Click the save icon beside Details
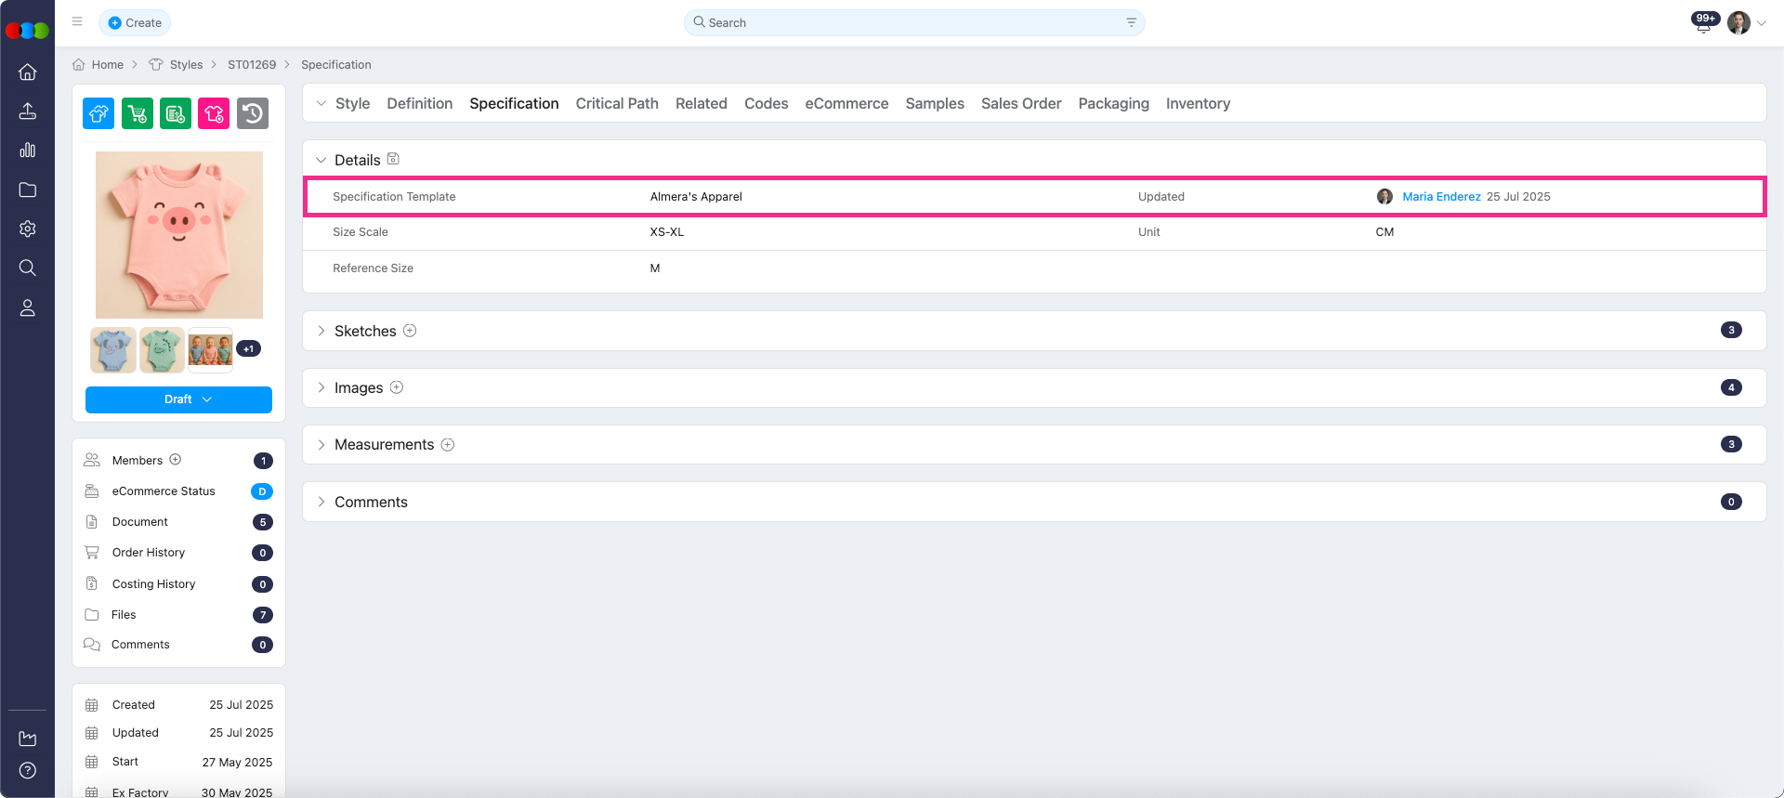 pyautogui.click(x=393, y=159)
